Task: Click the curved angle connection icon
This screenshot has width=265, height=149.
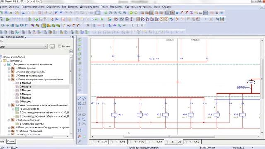Action: (79, 26)
